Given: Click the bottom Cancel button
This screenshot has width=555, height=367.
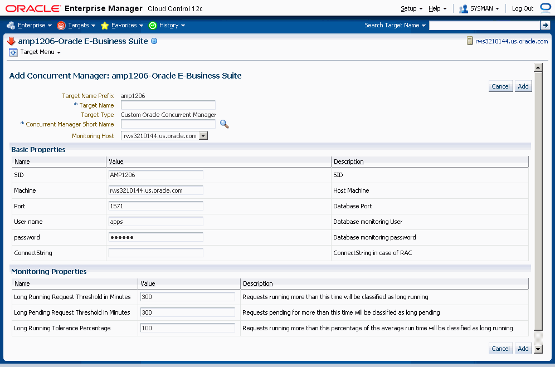Looking at the screenshot, I should 500,348.
